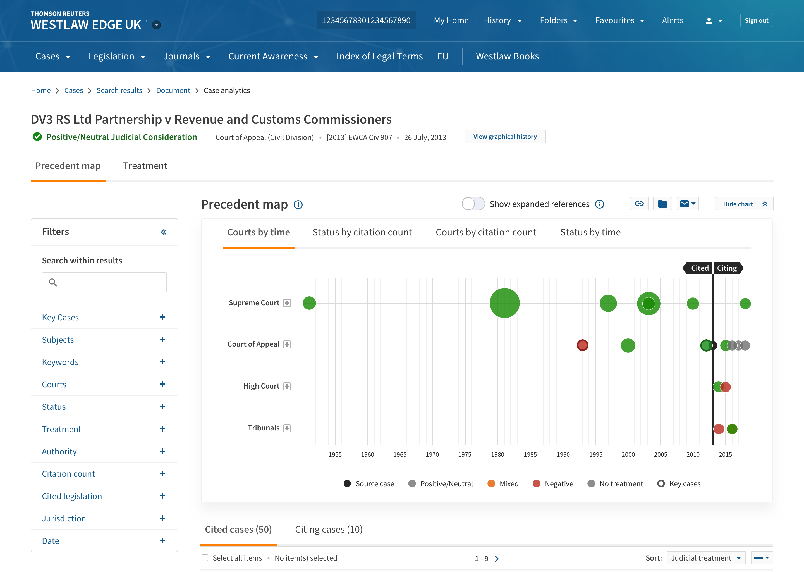The height and width of the screenshot is (572, 804).
Task: Click the client ID 12345678901234567890 field
Action: [x=366, y=20]
